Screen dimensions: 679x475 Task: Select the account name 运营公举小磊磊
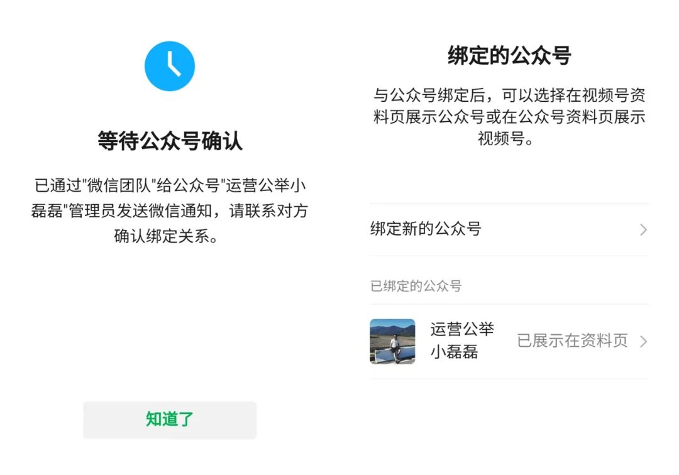point(463,341)
